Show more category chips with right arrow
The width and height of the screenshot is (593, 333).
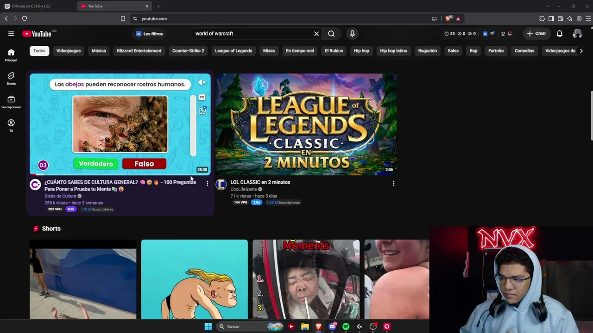point(581,51)
